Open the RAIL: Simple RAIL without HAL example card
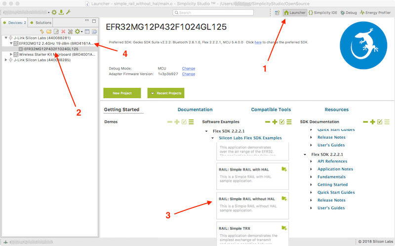395x246 pixels. [x=252, y=205]
